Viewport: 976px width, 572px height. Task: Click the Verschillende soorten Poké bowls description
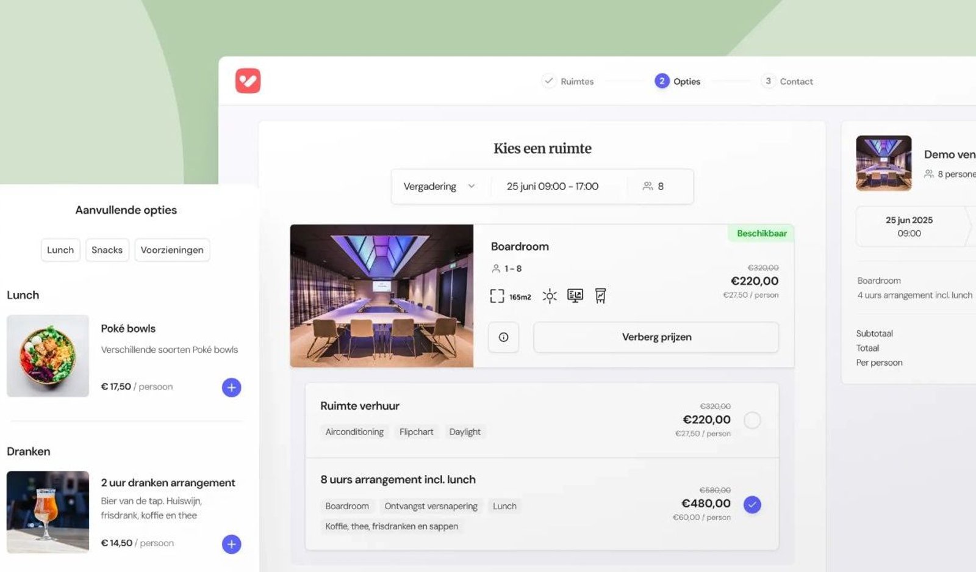tap(170, 350)
